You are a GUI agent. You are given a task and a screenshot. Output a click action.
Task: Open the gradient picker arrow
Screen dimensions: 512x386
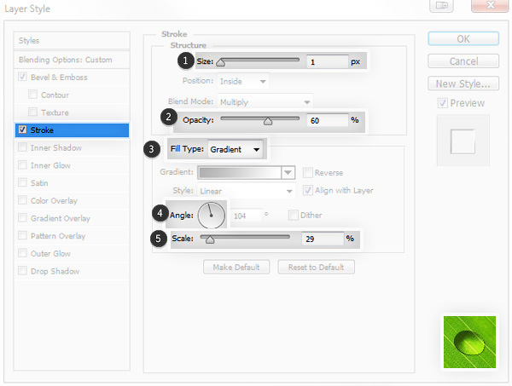point(288,172)
